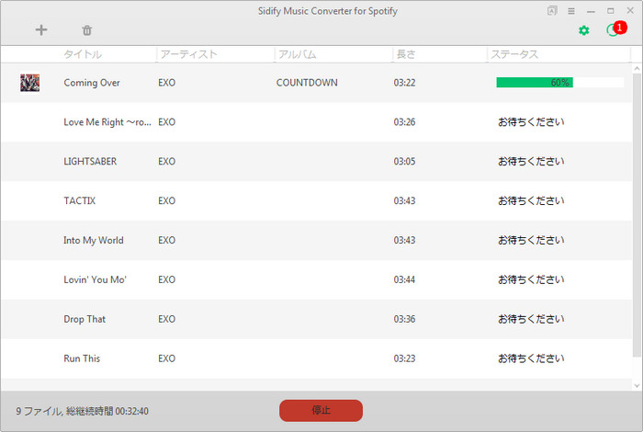Click EXO artist in the Run This row

pos(167,358)
